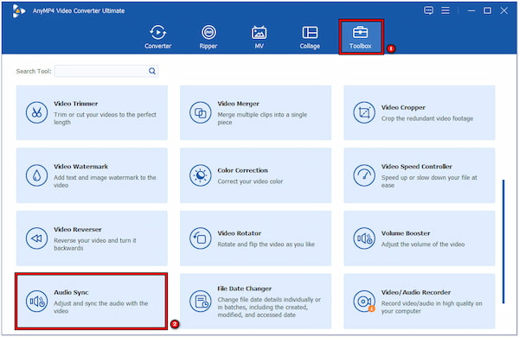The height and width of the screenshot is (337, 519).
Task: Click the File Date Changer description text
Action: [269, 307]
